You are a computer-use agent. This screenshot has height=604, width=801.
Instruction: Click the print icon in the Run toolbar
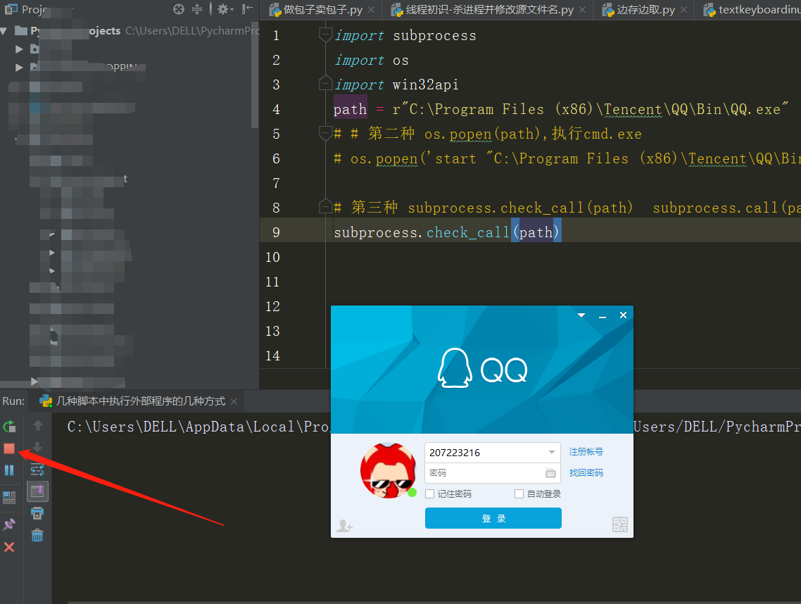37,513
